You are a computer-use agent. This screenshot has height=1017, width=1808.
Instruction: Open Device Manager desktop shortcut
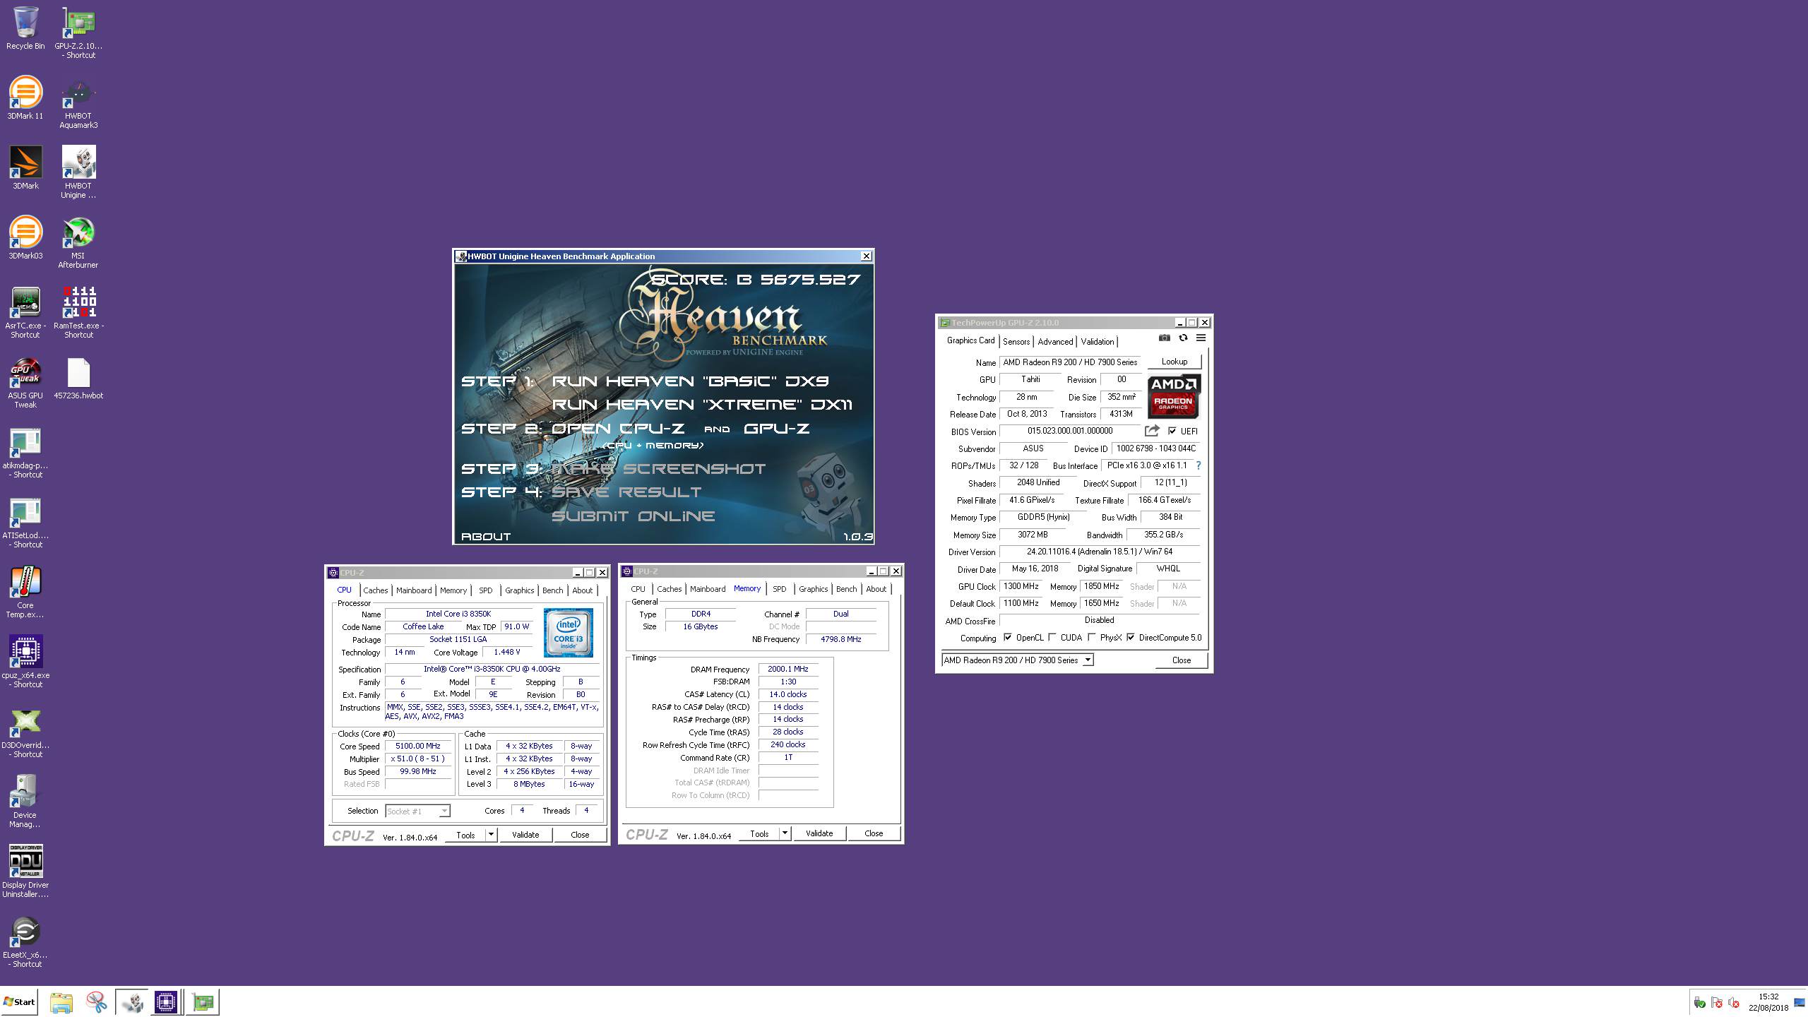coord(25,802)
